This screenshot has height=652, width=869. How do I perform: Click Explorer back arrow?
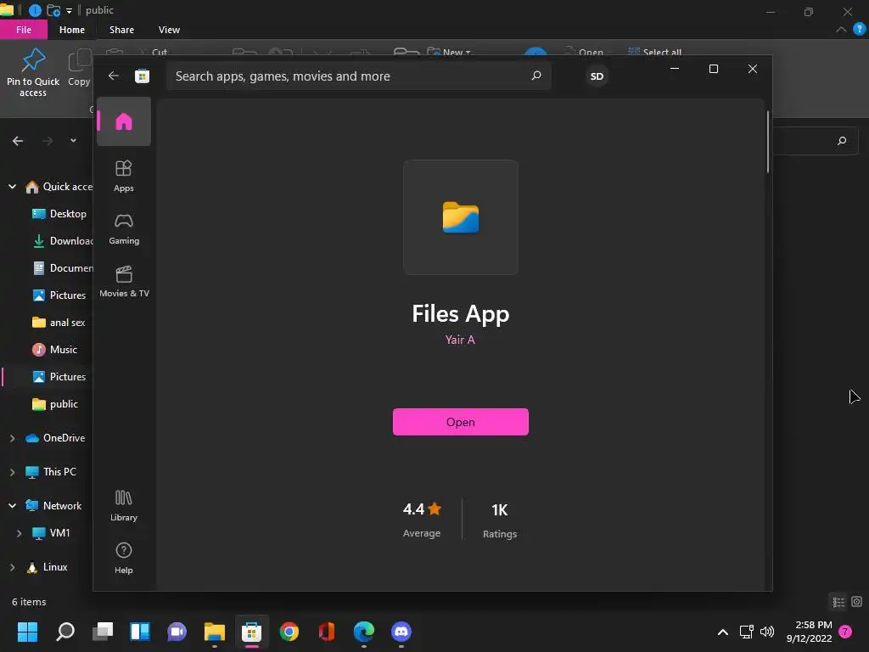(18, 141)
